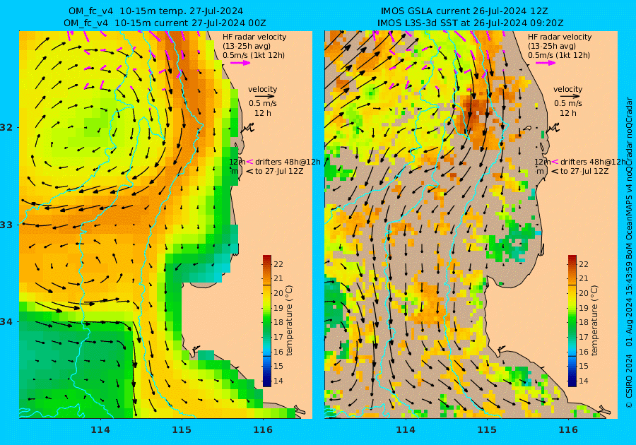This screenshot has height=445, width=636.
Task: Click the 'velocity' label in right panel
Action: pyautogui.click(x=568, y=89)
